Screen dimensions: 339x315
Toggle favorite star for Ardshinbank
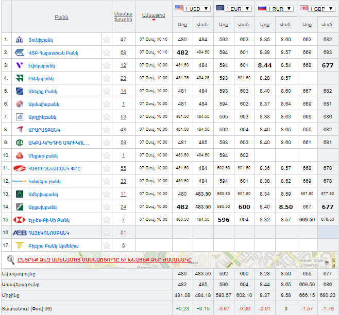click(x=107, y=117)
